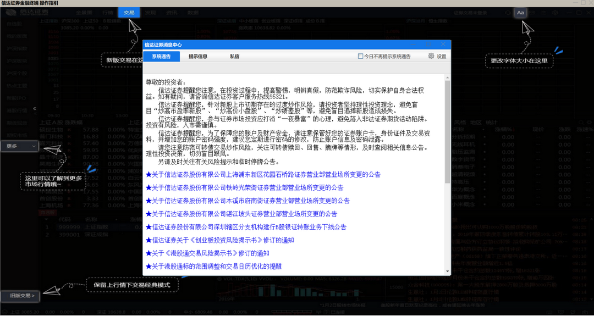Click the settings gear in message center
Image resolution: width=594 pixels, height=316 pixels.
[x=431, y=56]
